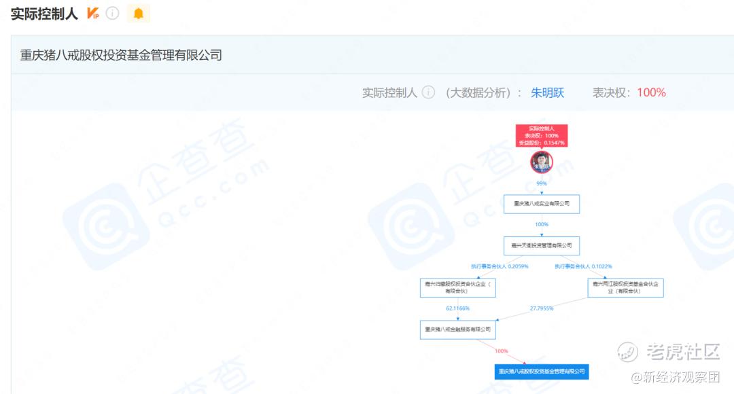Select the 嘉兴归藏股权投资合伙企业 node

click(x=458, y=288)
